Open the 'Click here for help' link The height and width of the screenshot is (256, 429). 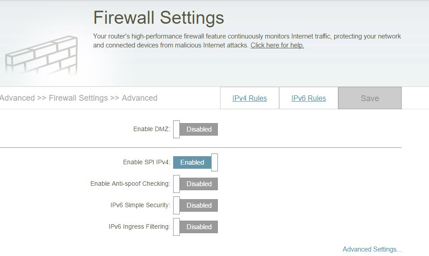tap(277, 45)
